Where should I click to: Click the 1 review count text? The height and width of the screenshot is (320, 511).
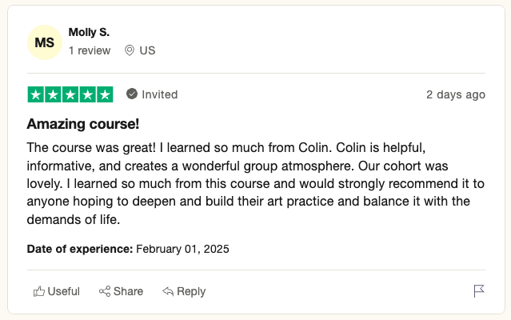(90, 50)
